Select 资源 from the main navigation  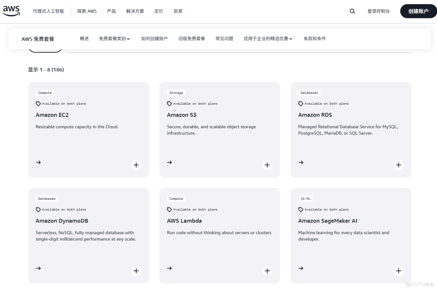pyautogui.click(x=178, y=11)
